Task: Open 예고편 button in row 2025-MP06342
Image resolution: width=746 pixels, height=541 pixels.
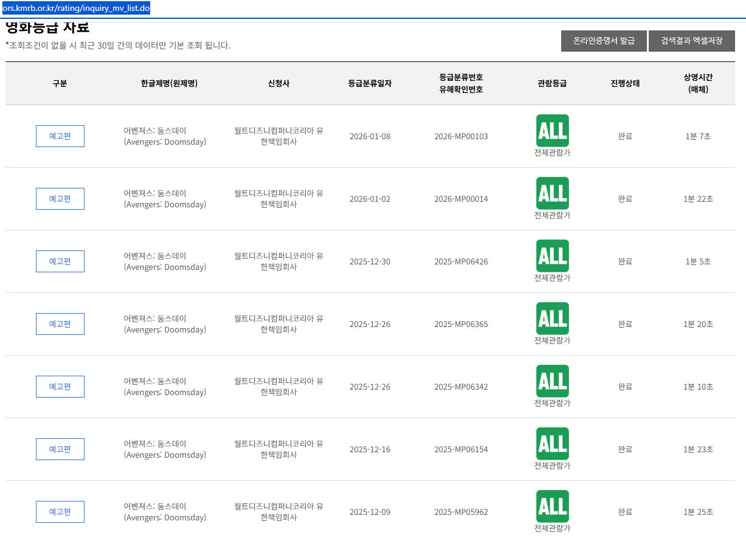Action: [x=60, y=387]
